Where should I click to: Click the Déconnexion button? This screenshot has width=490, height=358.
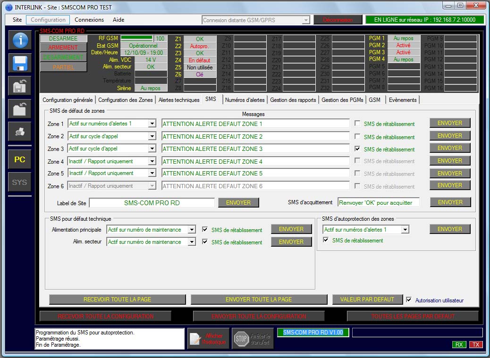[x=338, y=20]
